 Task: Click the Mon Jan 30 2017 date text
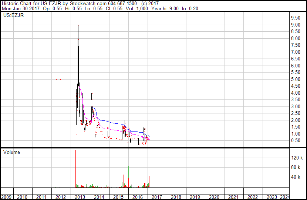21,8
